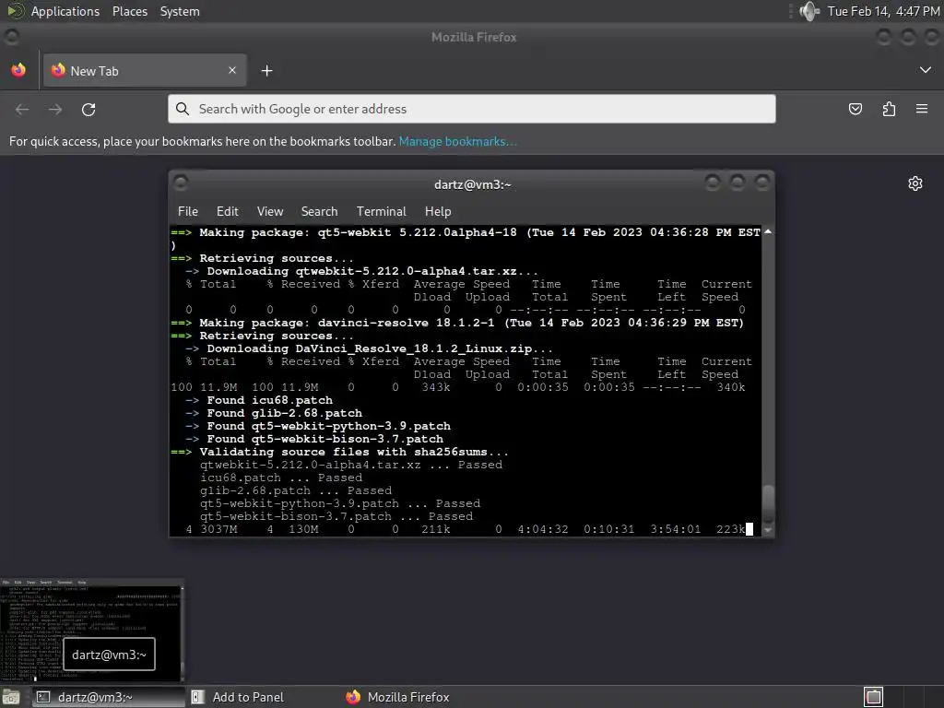This screenshot has width=944, height=708.
Task: Click the Firefox window menu button at top left
Action: pos(11,37)
